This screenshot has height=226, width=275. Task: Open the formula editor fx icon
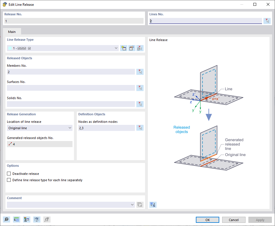click(47, 219)
